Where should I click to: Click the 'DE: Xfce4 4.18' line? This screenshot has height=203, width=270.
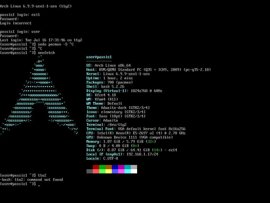pos(101,95)
